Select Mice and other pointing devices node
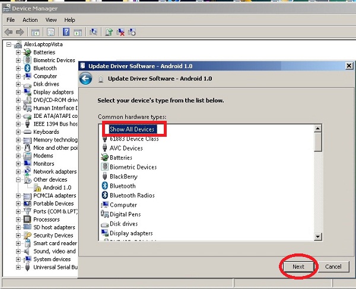 pos(55,148)
